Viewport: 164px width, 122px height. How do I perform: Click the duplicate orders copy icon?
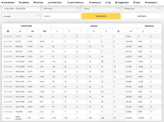[x=118, y=31]
